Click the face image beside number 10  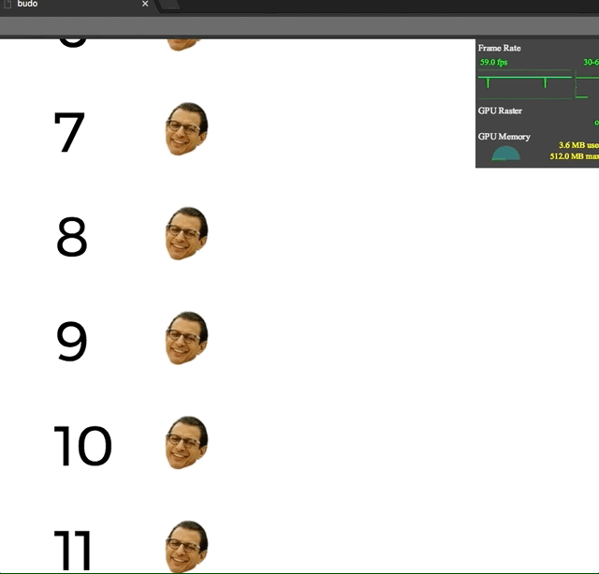(x=187, y=443)
